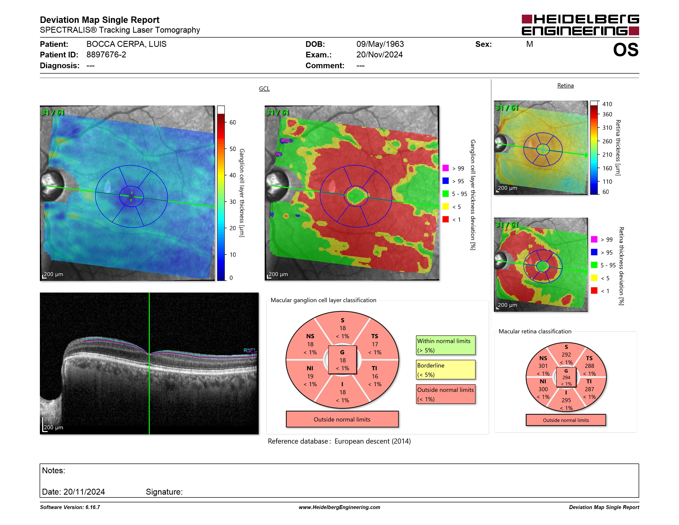This screenshot has height=525, width=679.
Task: Click the 'RNFL' layer label on the B-scan
Action: point(250,350)
